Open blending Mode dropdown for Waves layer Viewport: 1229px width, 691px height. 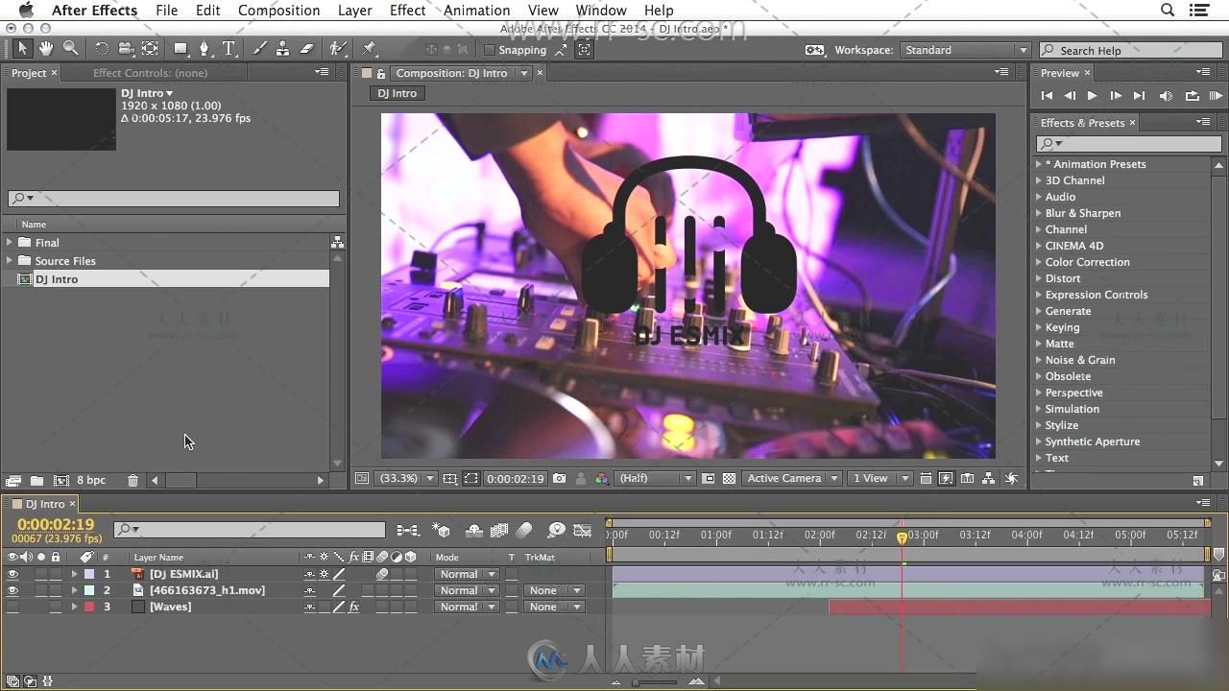click(468, 607)
